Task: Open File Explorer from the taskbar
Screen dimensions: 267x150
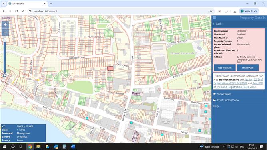Action: 38,146
